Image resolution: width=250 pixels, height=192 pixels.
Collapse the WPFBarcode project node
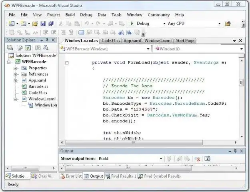pos(9,62)
